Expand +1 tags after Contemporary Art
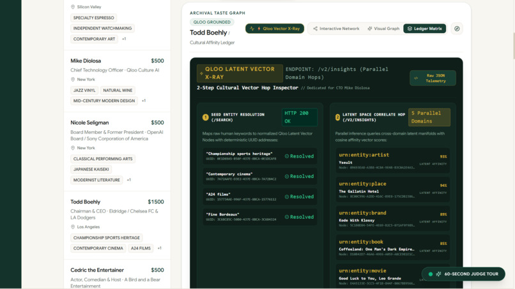This screenshot has width=515, height=289. pyautogui.click(x=124, y=39)
